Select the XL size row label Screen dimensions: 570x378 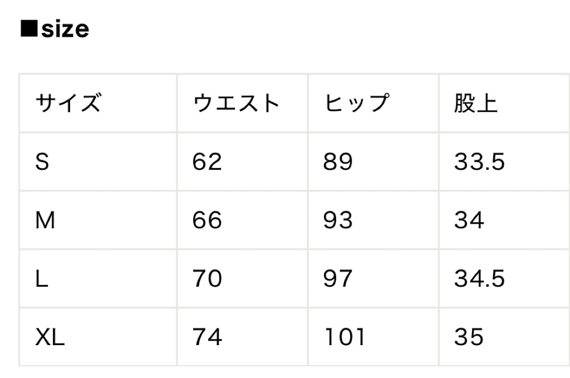tap(50, 337)
